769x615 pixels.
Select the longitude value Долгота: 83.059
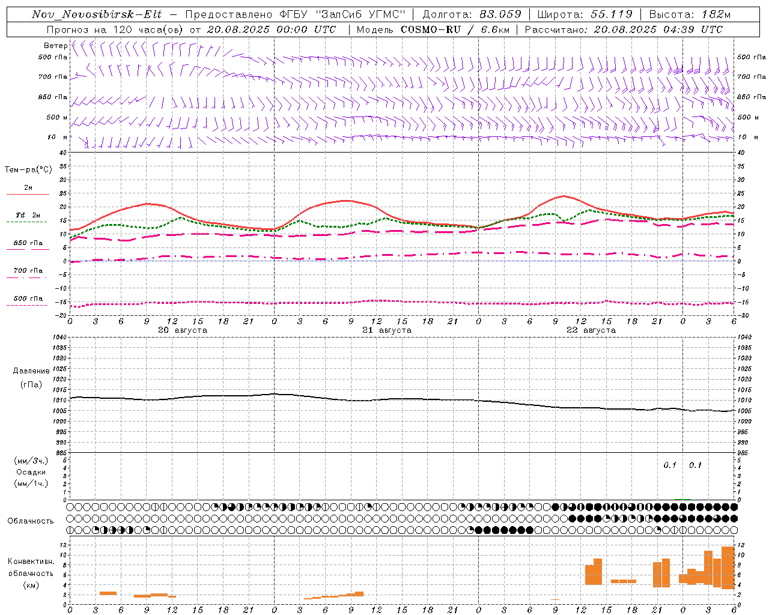point(472,14)
